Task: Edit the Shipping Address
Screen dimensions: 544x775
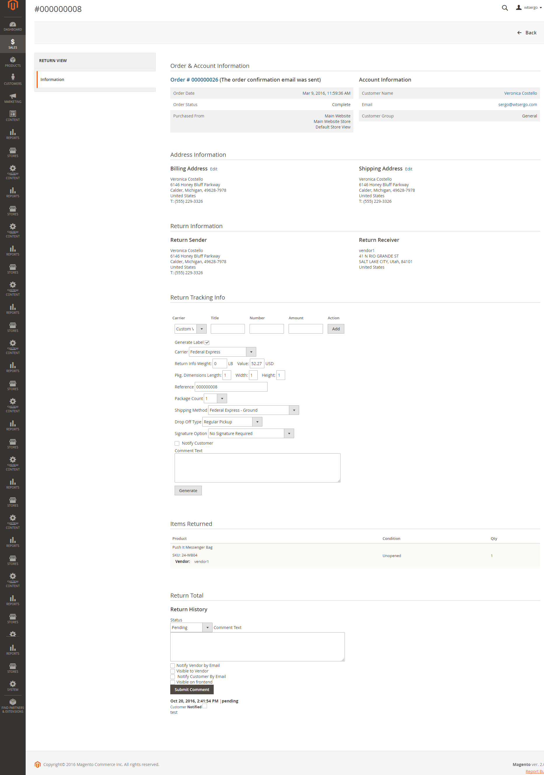Action: 409,169
